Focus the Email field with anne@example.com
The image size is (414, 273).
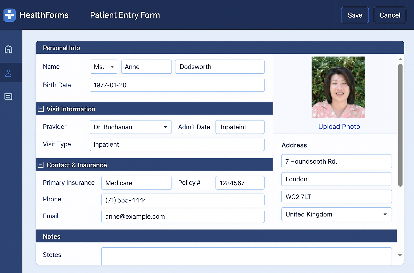coord(183,216)
